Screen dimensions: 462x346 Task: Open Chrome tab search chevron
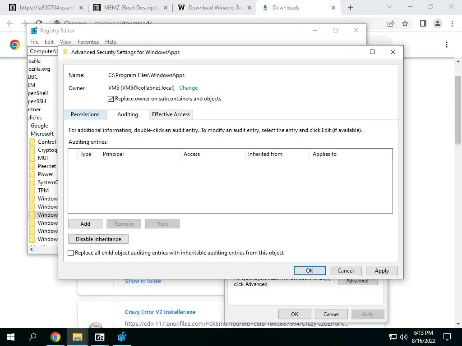click(x=389, y=6)
